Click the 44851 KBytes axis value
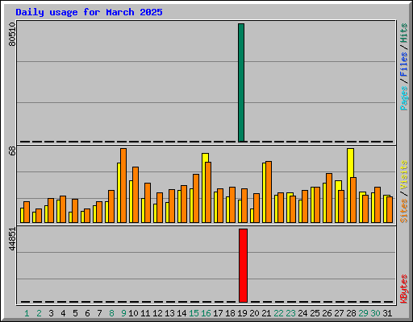 point(12,239)
